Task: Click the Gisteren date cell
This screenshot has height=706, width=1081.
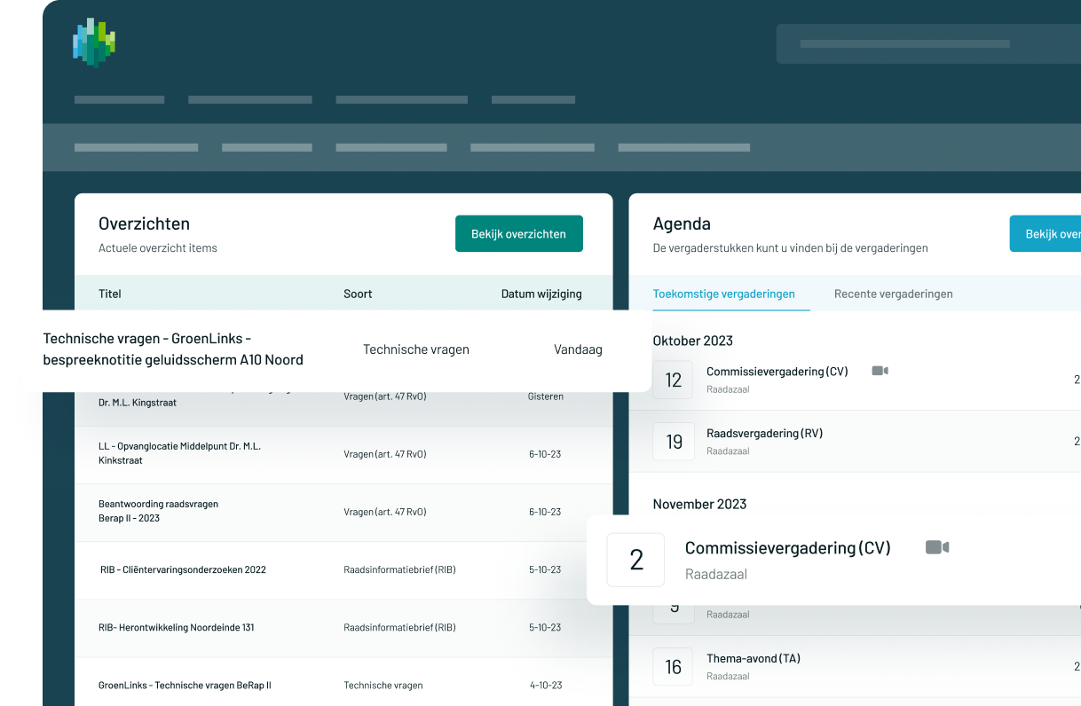Action: pos(546,396)
